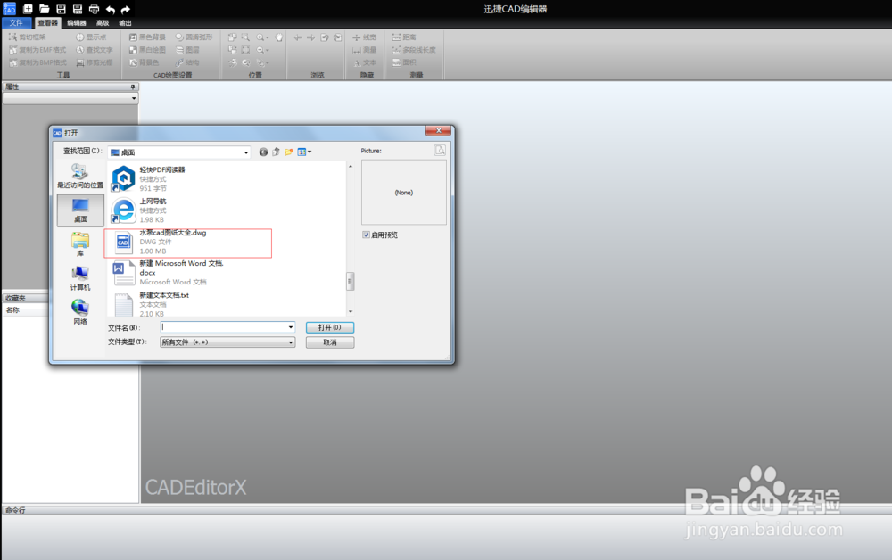Click the Redo arrow in quick access bar
The image size is (892, 560).
coord(126,9)
